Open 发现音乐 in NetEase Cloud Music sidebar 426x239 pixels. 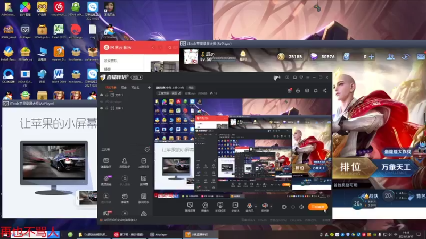(x=111, y=61)
